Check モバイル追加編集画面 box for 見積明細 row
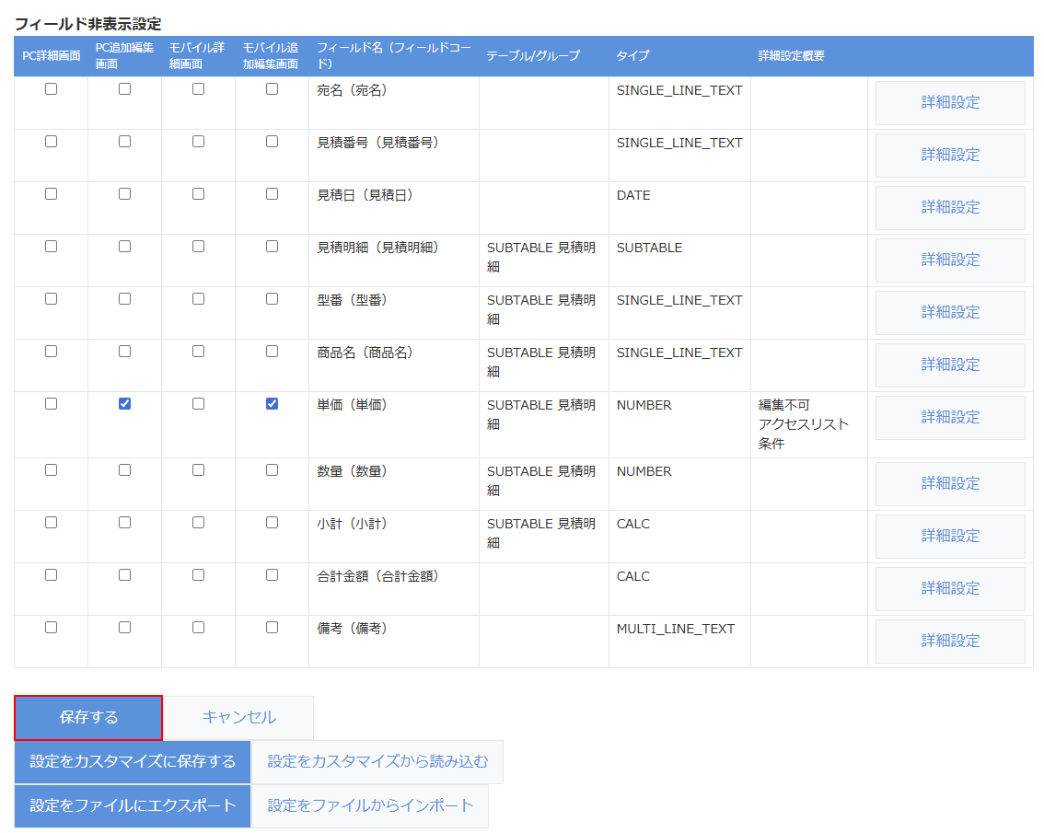Viewport: 1044px width, 833px height. click(272, 247)
